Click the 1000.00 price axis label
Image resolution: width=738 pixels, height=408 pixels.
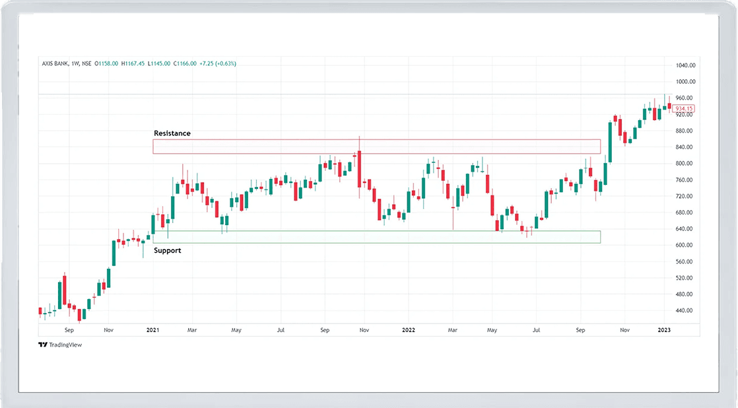(686, 82)
